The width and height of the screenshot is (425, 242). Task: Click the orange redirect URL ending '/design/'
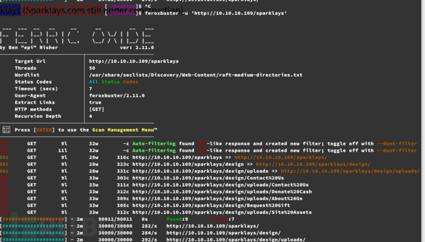click(x=314, y=165)
